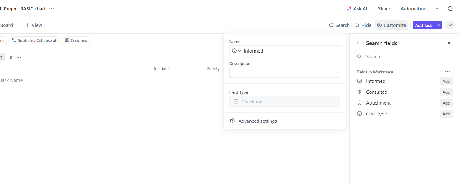Expand the Automations dropdown arrow
The height and width of the screenshot is (184, 458).
[437, 8]
